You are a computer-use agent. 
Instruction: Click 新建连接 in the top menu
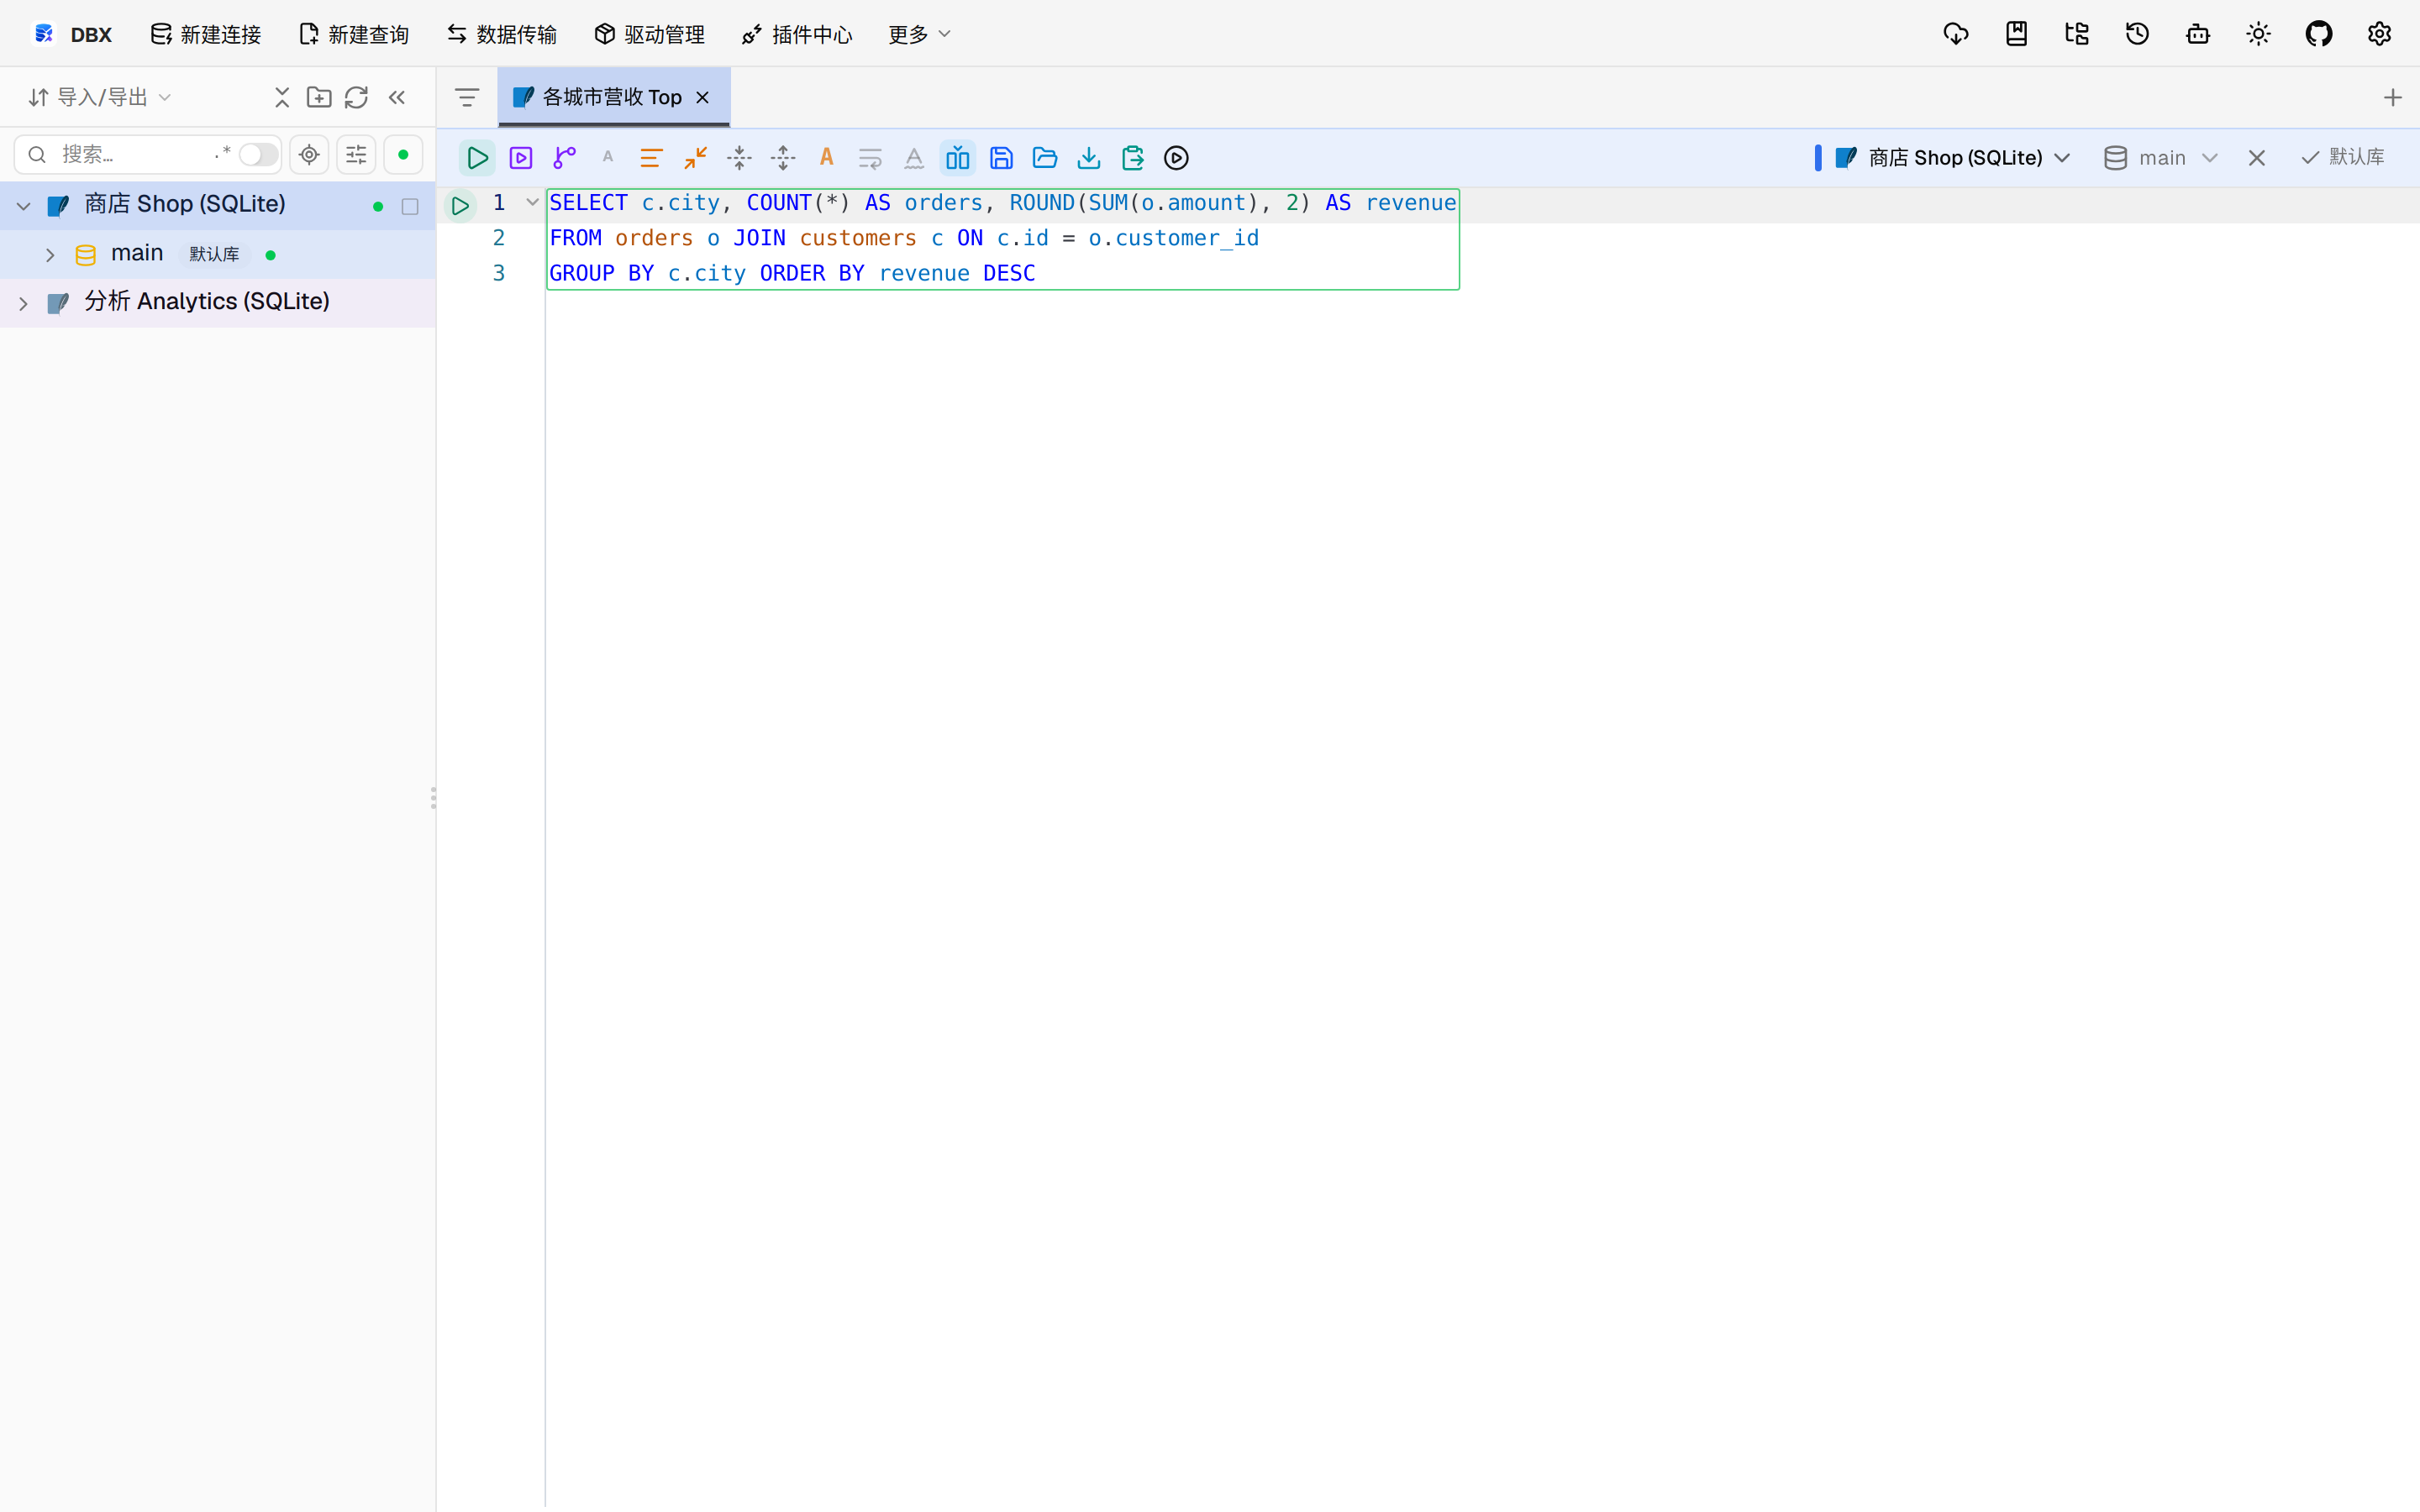tap(206, 35)
